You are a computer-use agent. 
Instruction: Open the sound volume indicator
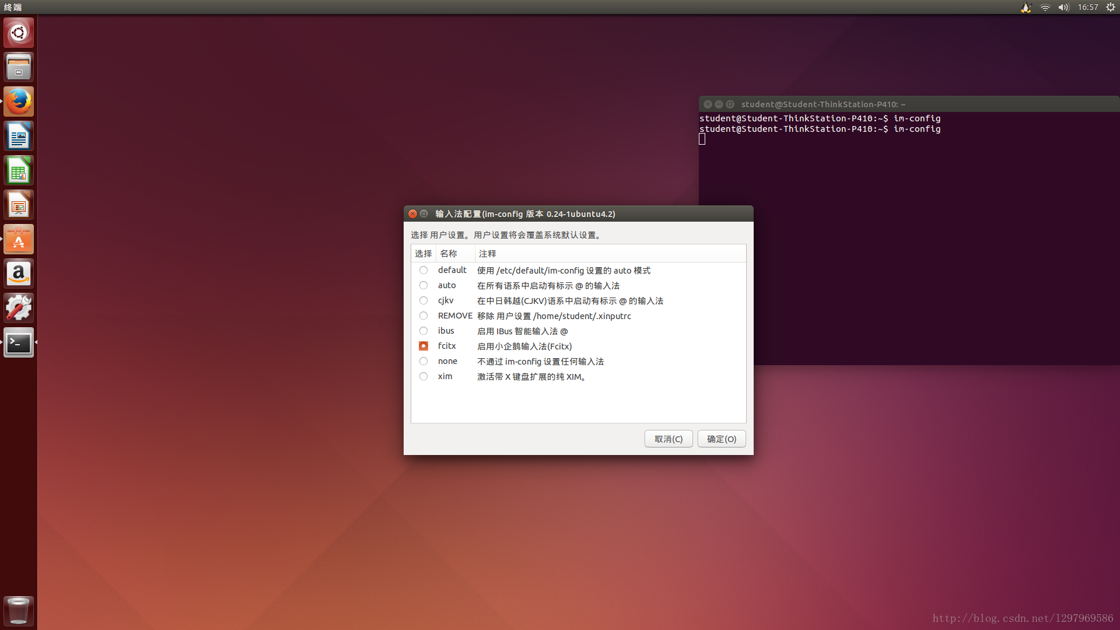[x=1063, y=7]
